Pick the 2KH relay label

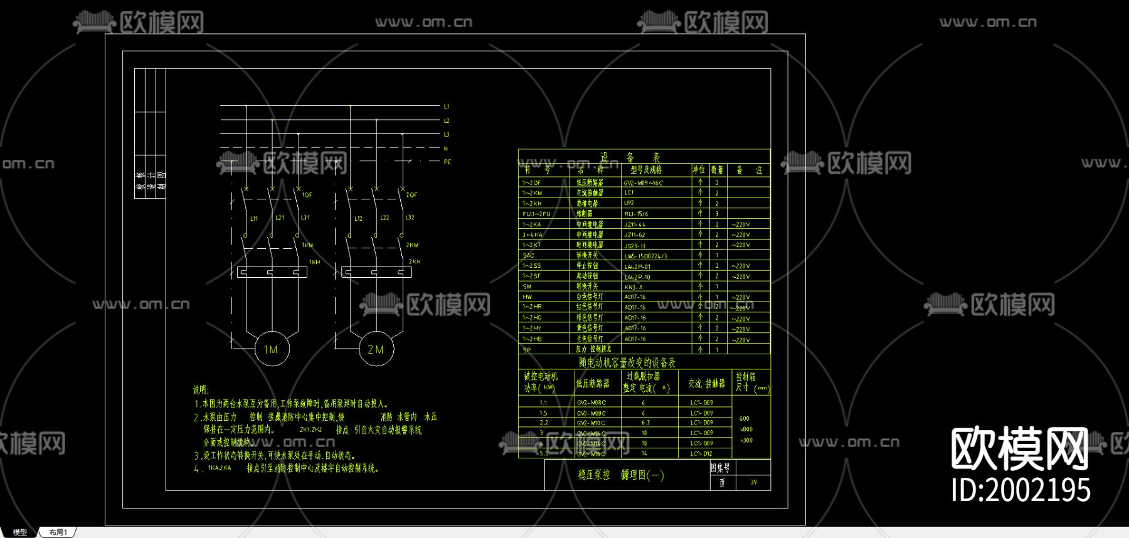(x=415, y=261)
